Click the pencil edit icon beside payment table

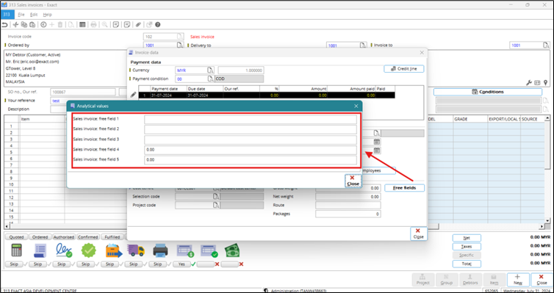[133, 95]
